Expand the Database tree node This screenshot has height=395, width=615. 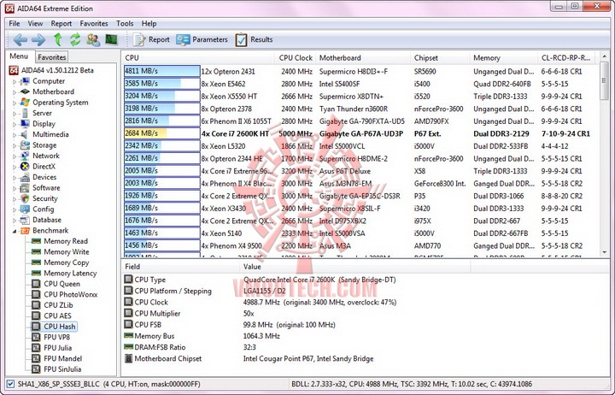15,221
